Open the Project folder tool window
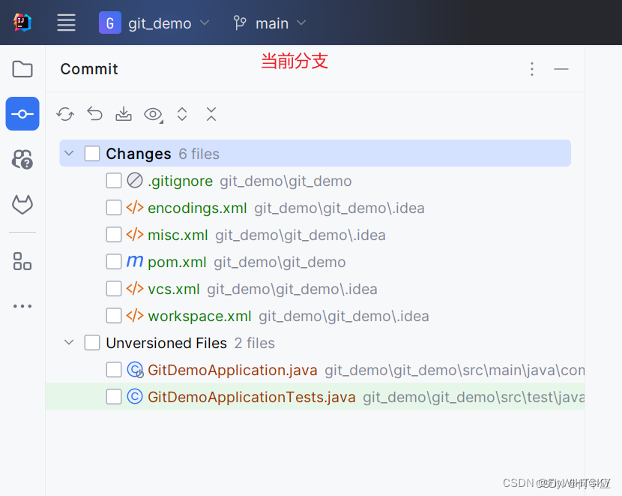The image size is (622, 496). (22, 69)
